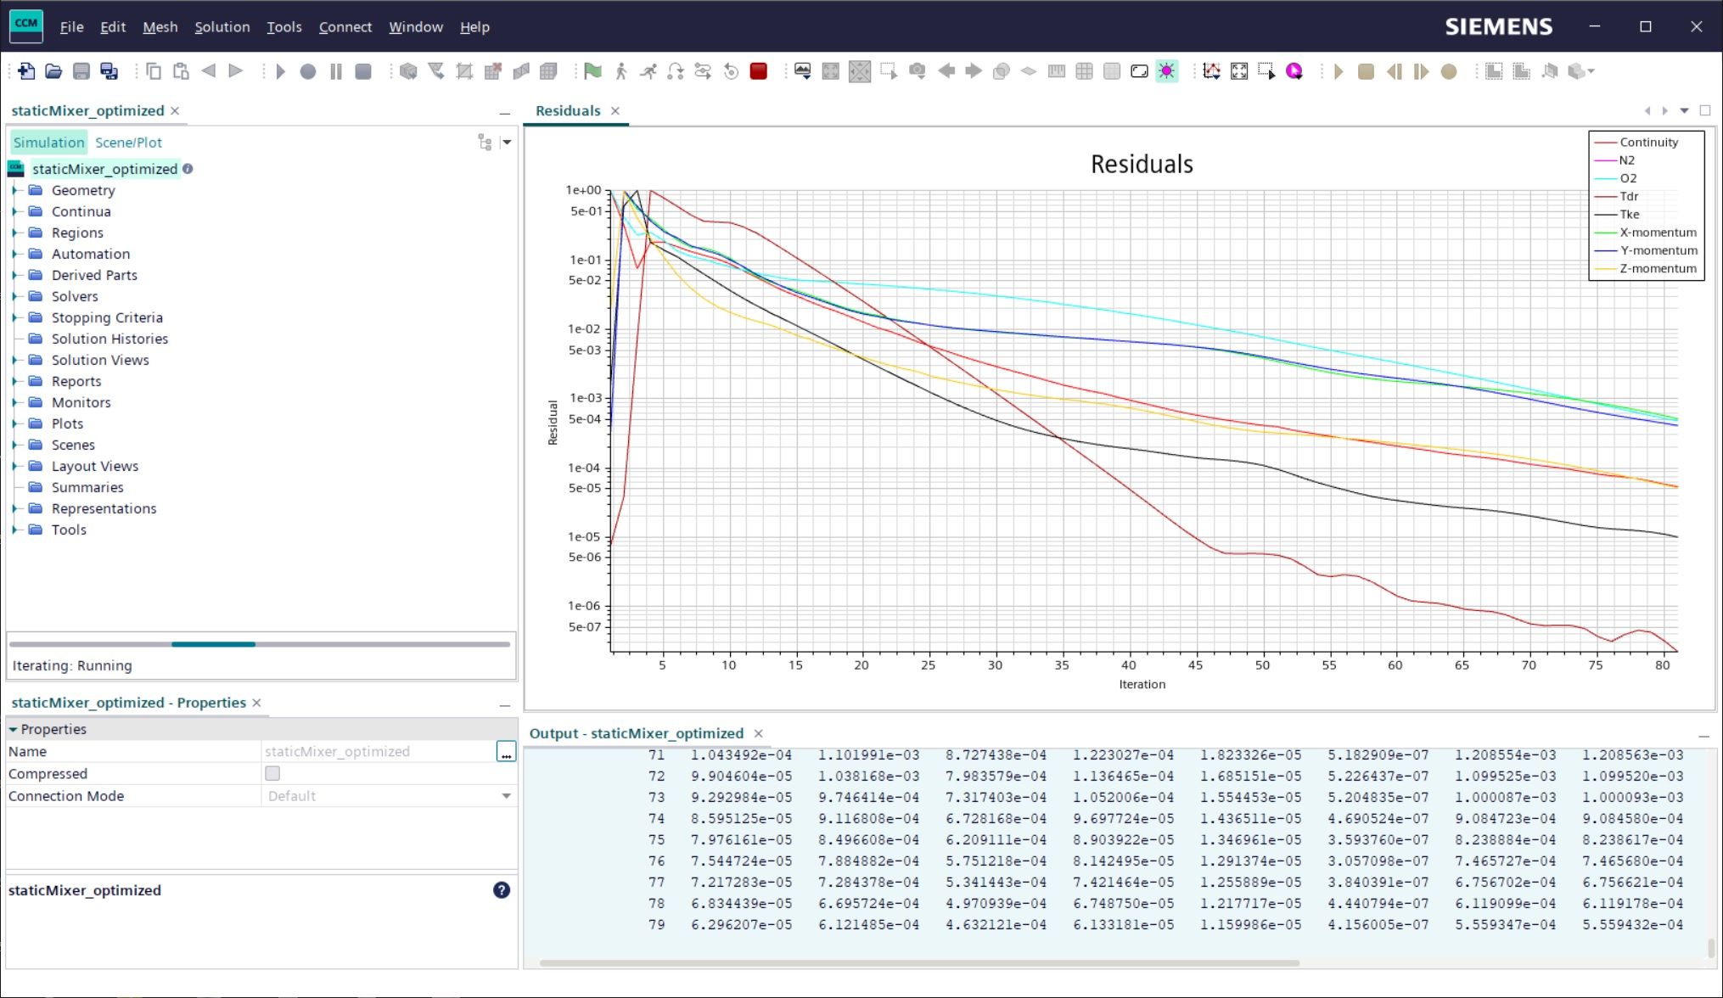The image size is (1723, 998).
Task: Click the Create Scene image icon
Action: pyautogui.click(x=803, y=71)
